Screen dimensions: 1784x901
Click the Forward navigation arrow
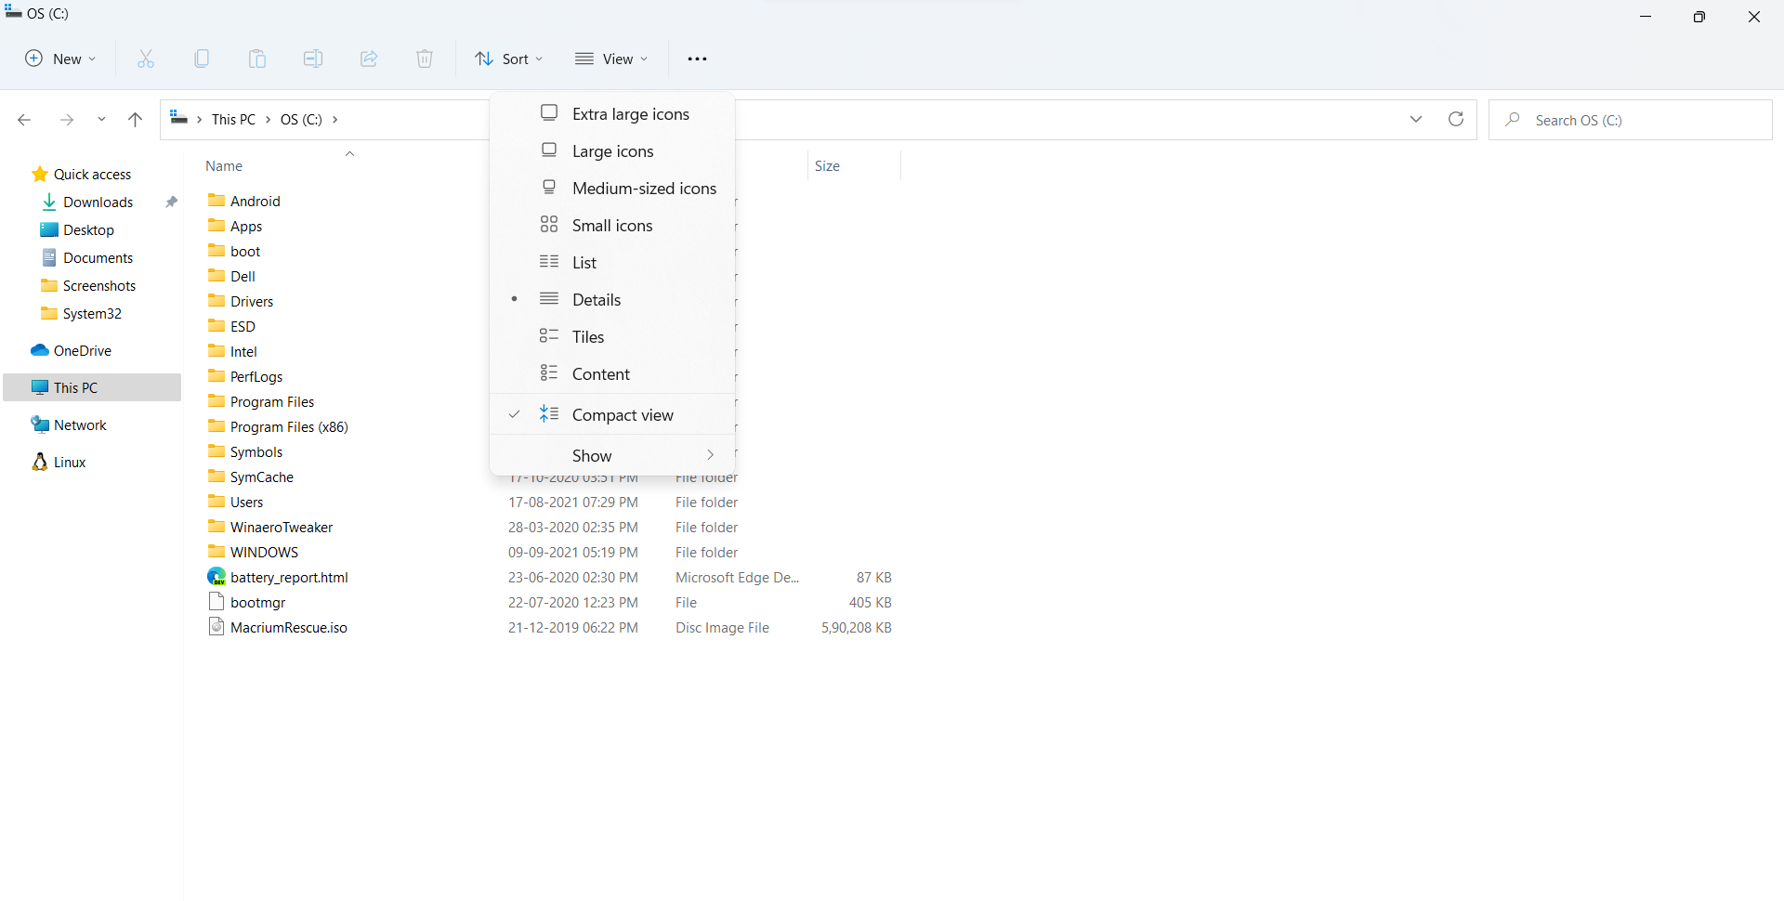tap(67, 120)
